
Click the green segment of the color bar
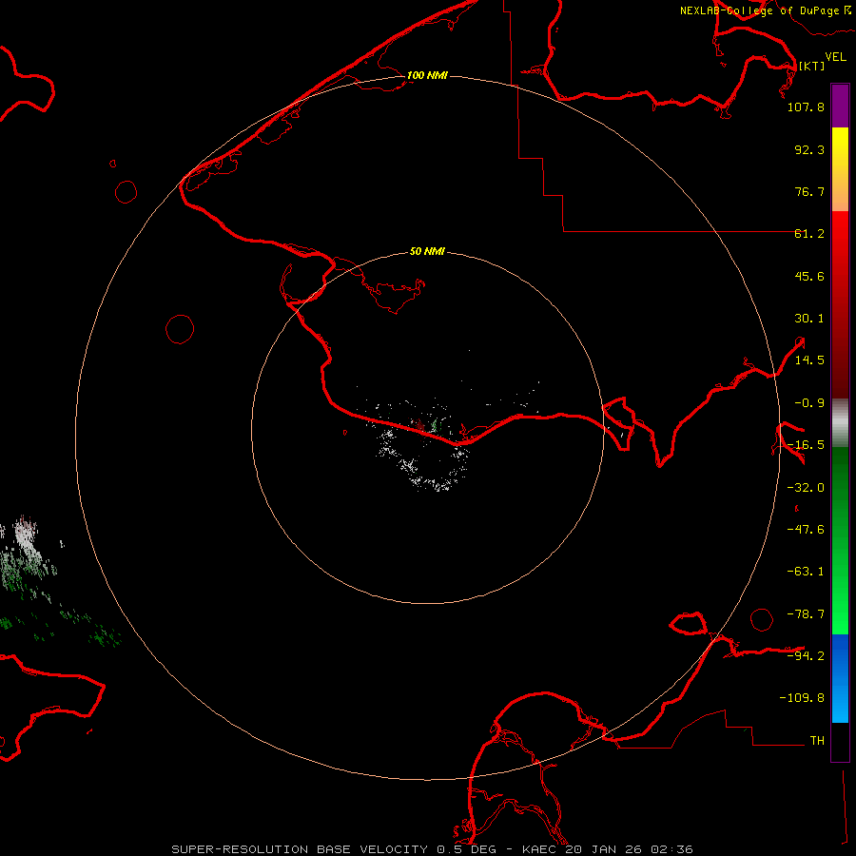point(840,540)
